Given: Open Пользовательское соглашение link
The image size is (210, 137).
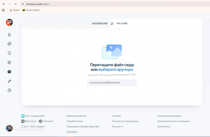Looking at the screenshot, I should [x=174, y=121].
